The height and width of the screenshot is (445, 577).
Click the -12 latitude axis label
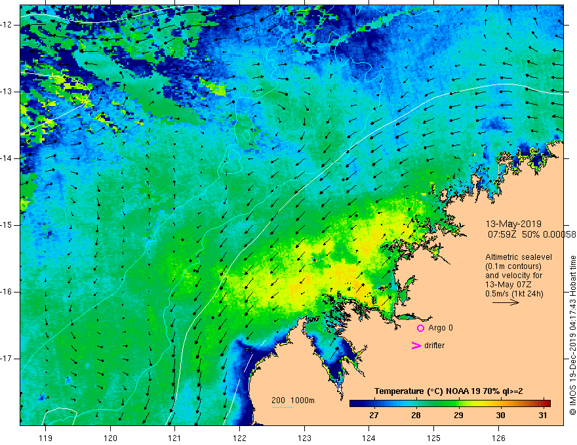(7, 25)
